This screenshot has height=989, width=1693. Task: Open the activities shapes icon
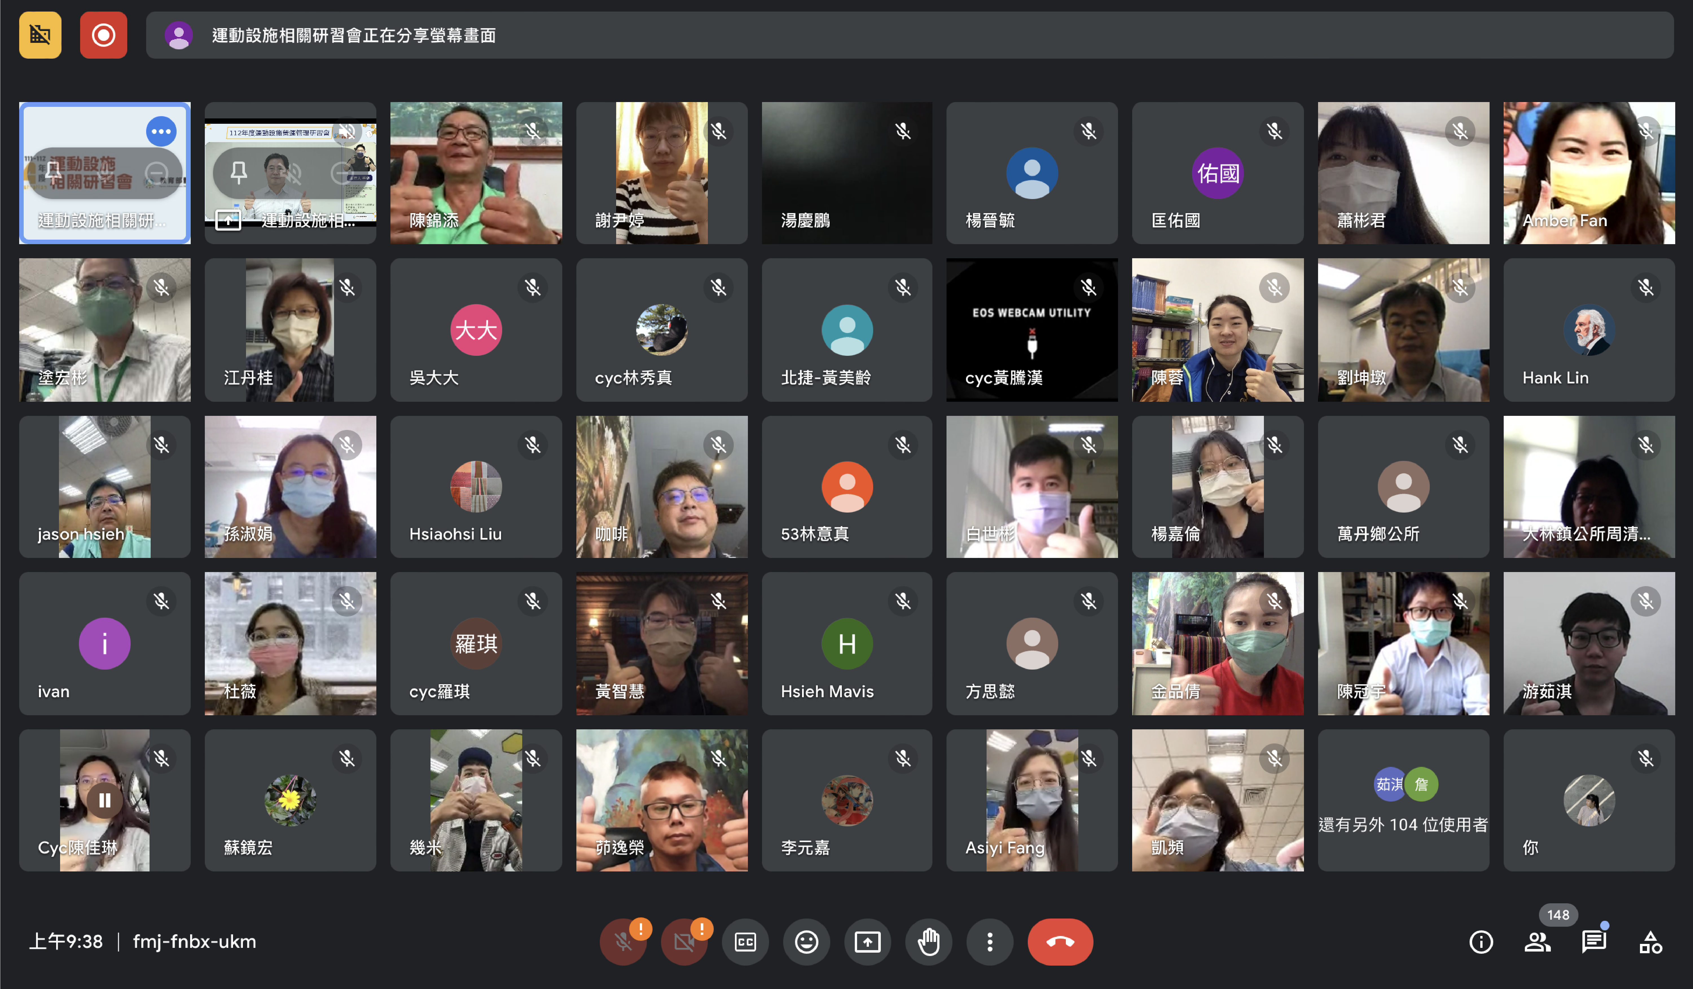1650,941
